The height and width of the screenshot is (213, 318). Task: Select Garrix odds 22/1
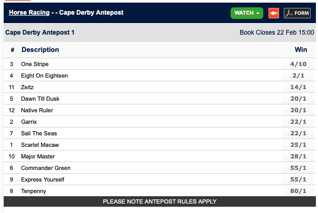(298, 122)
